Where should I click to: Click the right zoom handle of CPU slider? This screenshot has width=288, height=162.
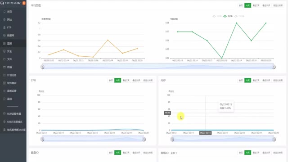(144, 139)
